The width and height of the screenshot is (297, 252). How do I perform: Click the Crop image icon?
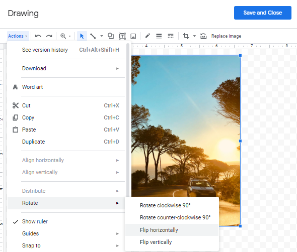click(x=186, y=36)
